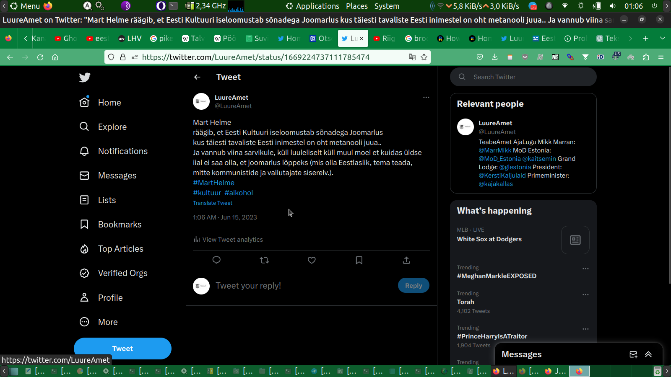This screenshot has height=377, width=671.
Task: Open Explore search icon in sidebar
Action: point(84,127)
